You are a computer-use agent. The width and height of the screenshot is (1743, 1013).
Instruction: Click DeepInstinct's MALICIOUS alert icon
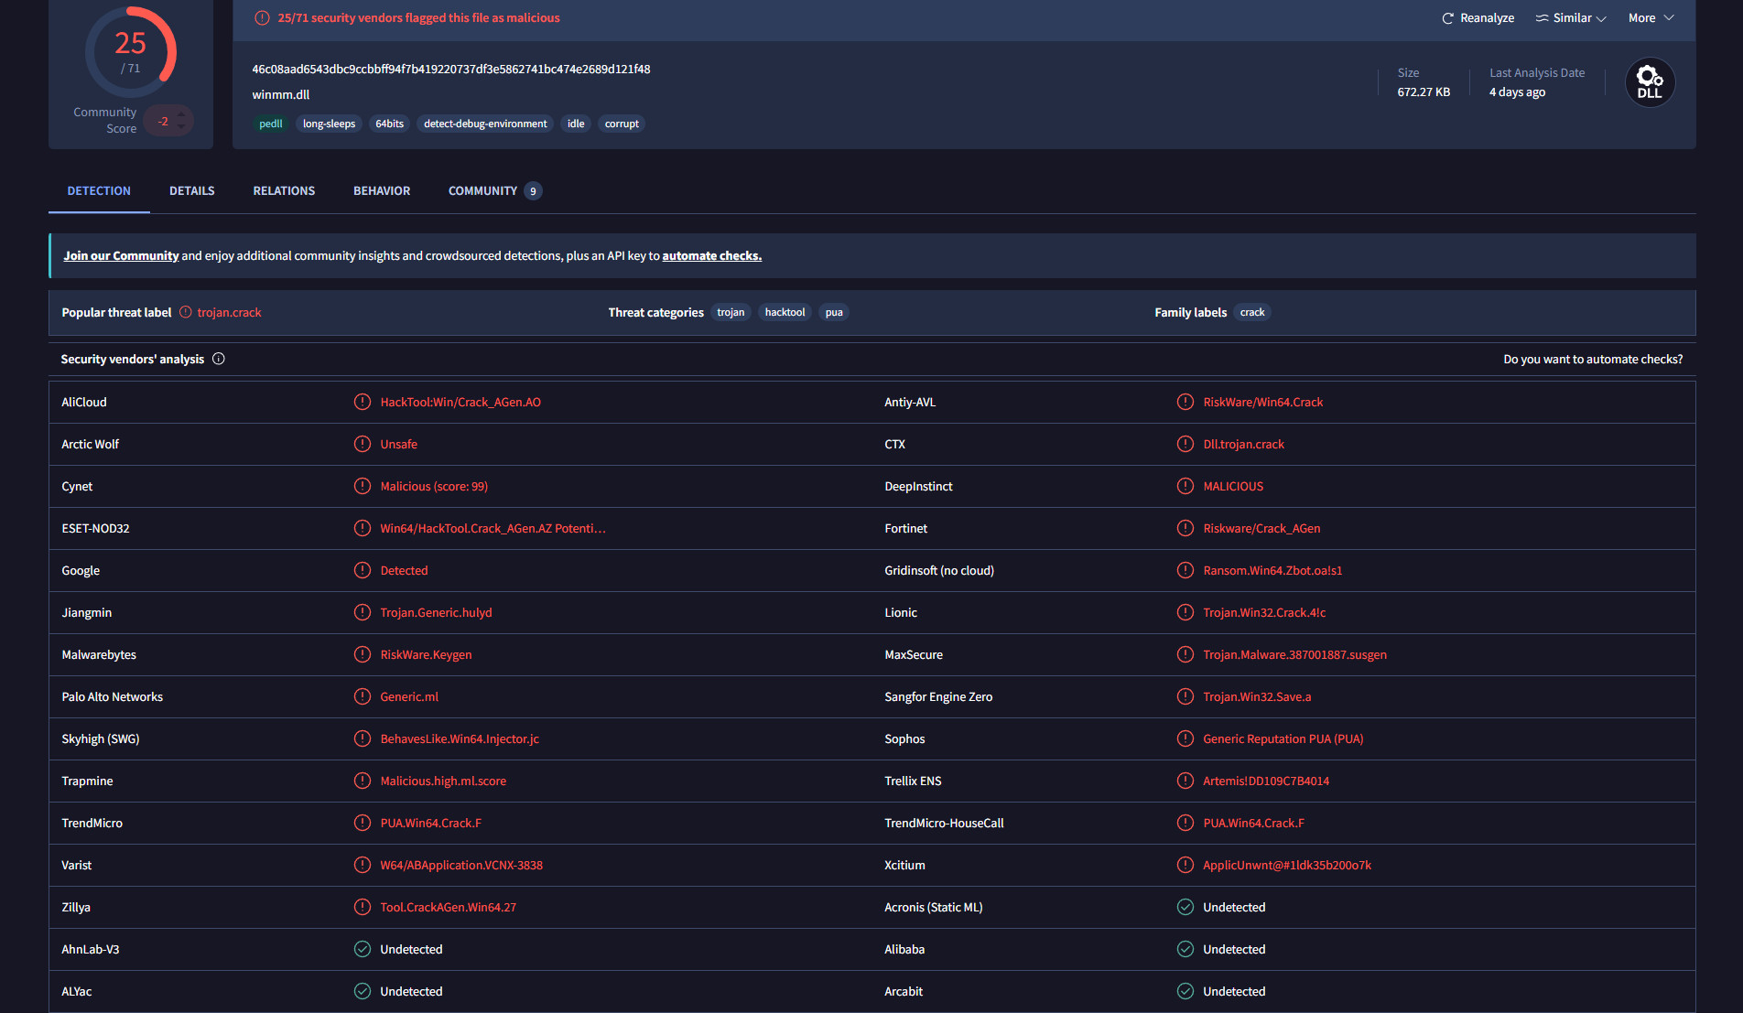1185,486
